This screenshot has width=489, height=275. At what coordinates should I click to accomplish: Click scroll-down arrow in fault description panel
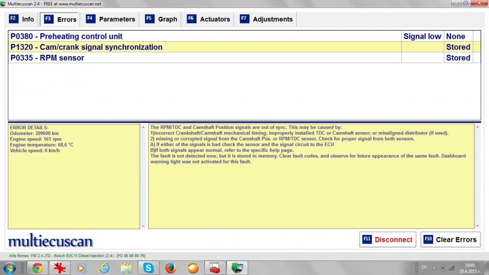pos(477,226)
